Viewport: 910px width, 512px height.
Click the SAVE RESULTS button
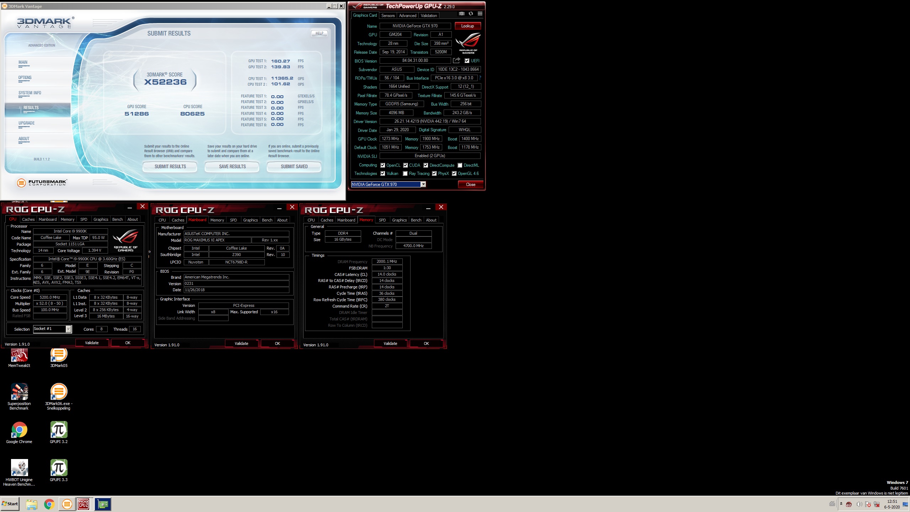click(x=232, y=166)
